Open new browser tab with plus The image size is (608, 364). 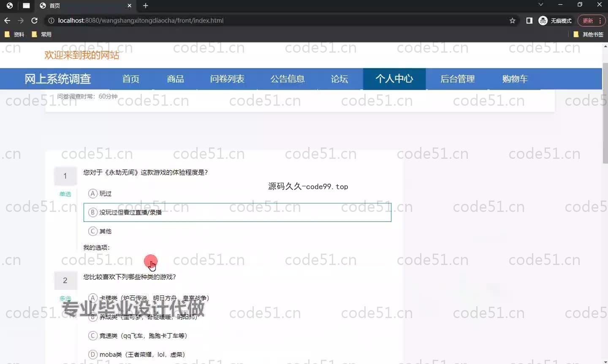click(x=145, y=5)
